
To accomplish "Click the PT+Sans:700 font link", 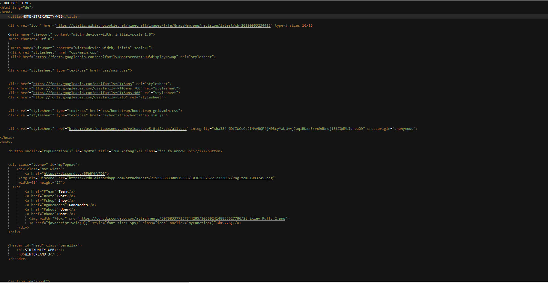I will [x=87, y=88].
